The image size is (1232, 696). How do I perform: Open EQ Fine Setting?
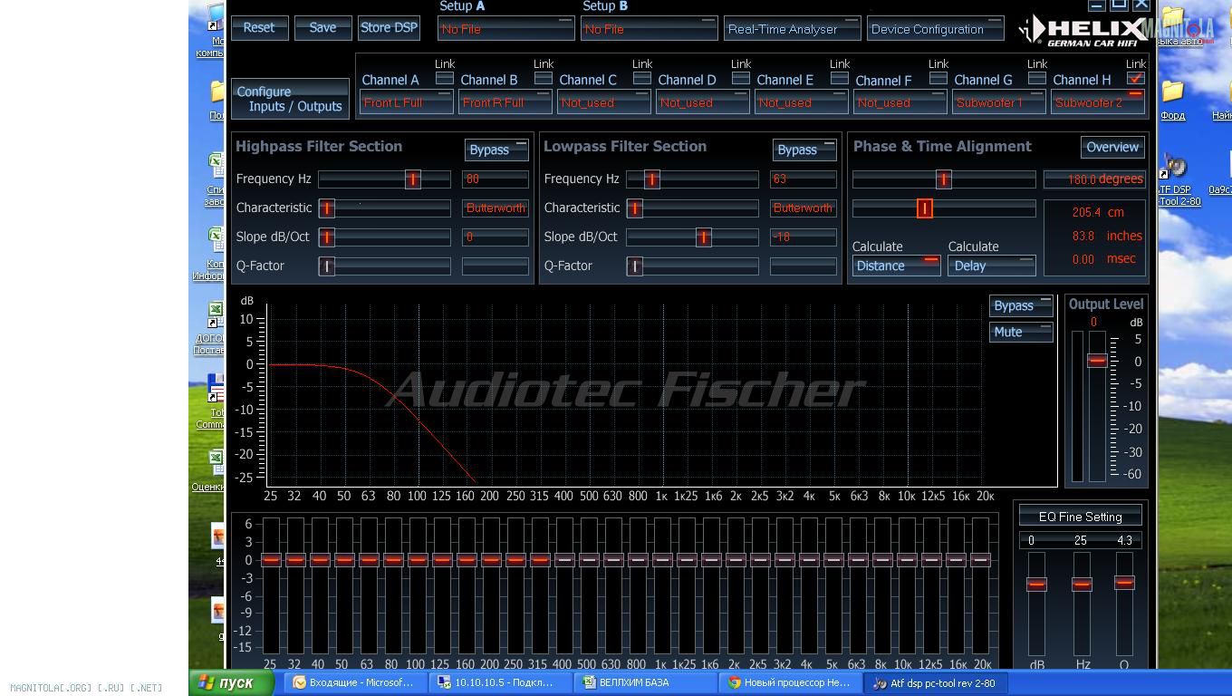click(1080, 517)
